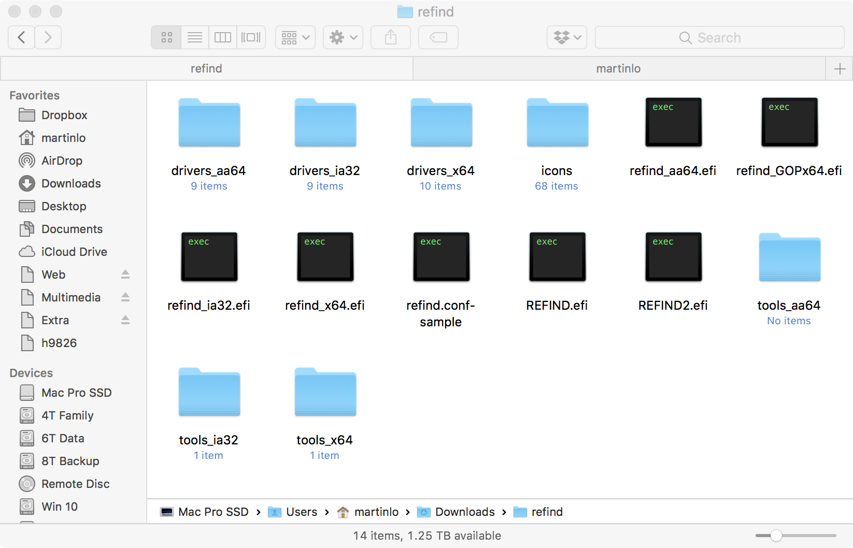The width and height of the screenshot is (853, 548).
Task: Select the refind_x64.efi exec file icon
Action: click(x=325, y=257)
